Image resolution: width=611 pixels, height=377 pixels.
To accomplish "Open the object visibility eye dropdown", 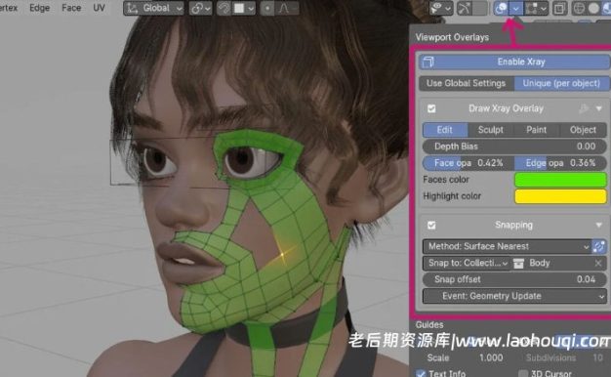I will [440, 8].
